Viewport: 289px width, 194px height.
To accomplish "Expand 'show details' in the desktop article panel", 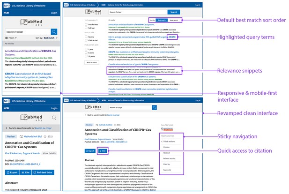I will point(118,139).
